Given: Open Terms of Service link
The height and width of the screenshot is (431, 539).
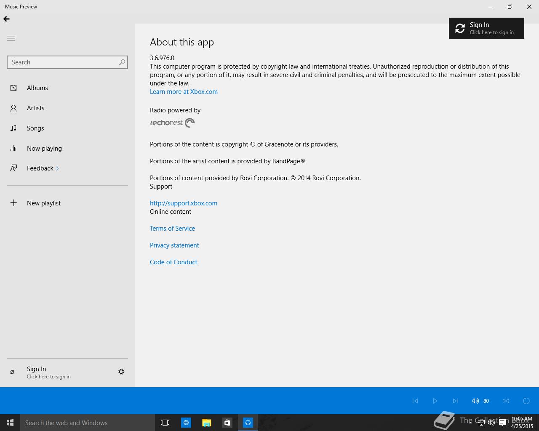Looking at the screenshot, I should (x=172, y=229).
